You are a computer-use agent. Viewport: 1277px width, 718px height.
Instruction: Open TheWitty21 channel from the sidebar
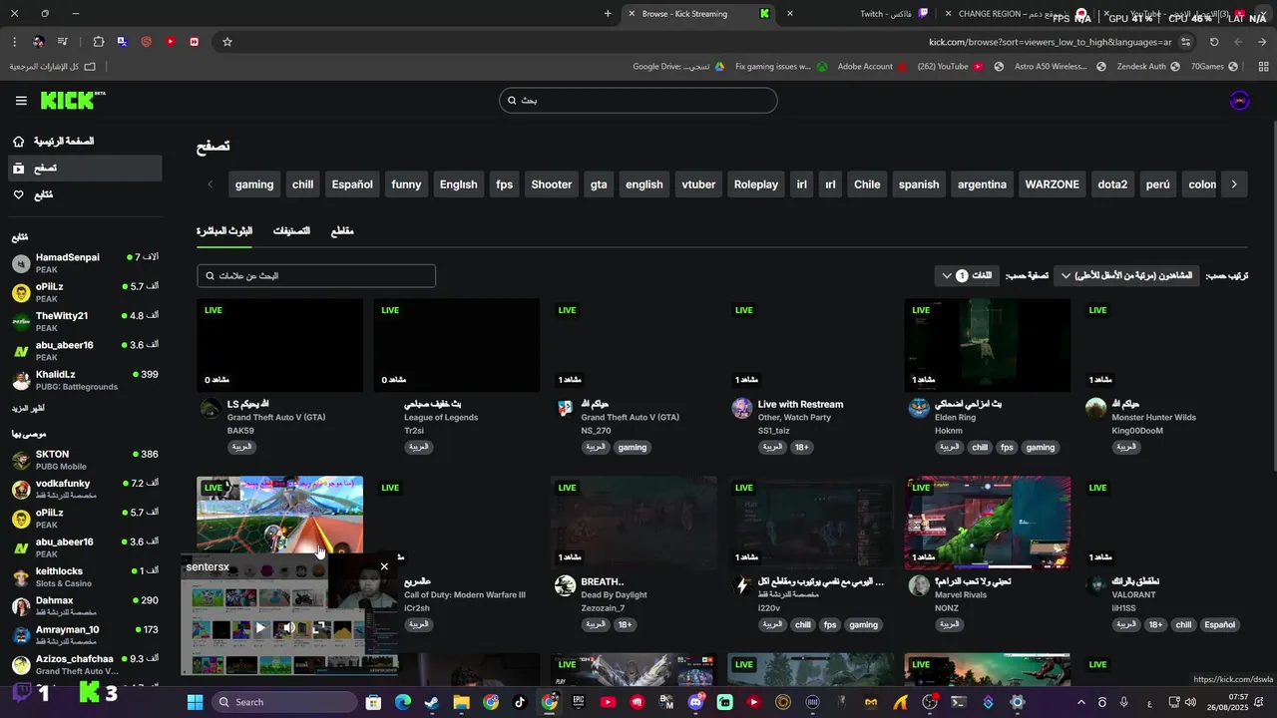[x=86, y=321]
